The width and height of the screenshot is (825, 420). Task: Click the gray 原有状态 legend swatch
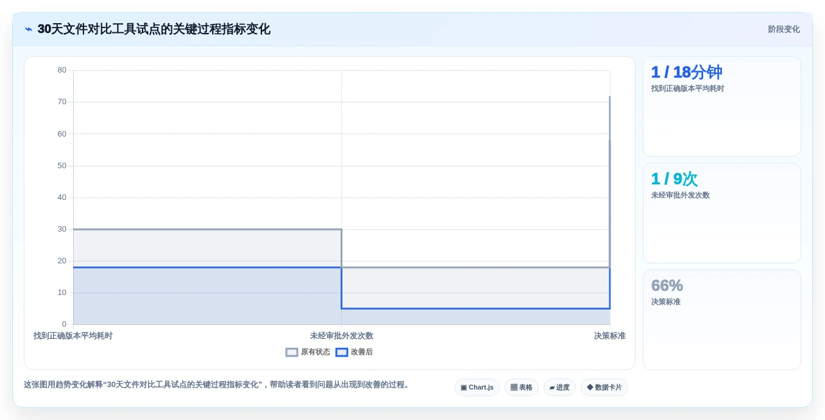292,352
